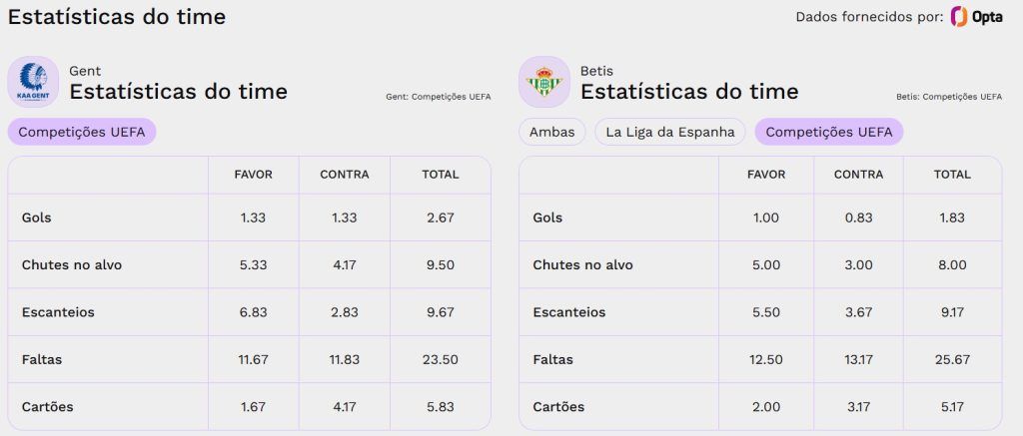The width and height of the screenshot is (1023, 436).
Task: Click Escanteios row label in Betis table
Action: click(568, 312)
